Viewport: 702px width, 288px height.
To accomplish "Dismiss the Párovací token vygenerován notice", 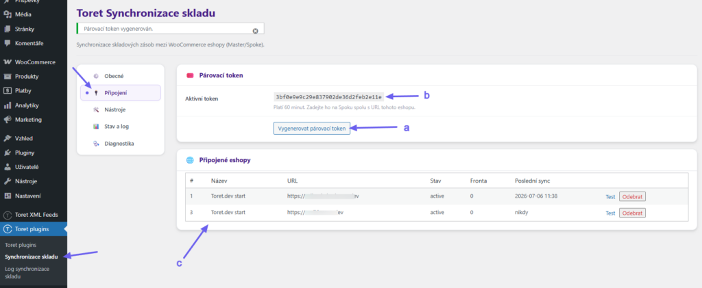I will (255, 31).
